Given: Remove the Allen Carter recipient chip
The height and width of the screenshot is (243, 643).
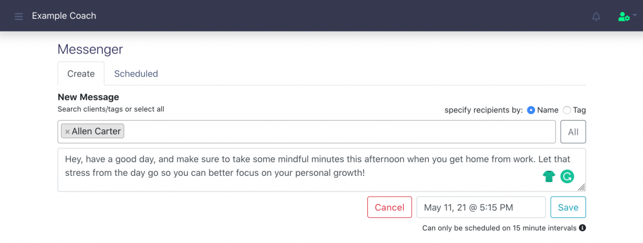Looking at the screenshot, I should 67,132.
